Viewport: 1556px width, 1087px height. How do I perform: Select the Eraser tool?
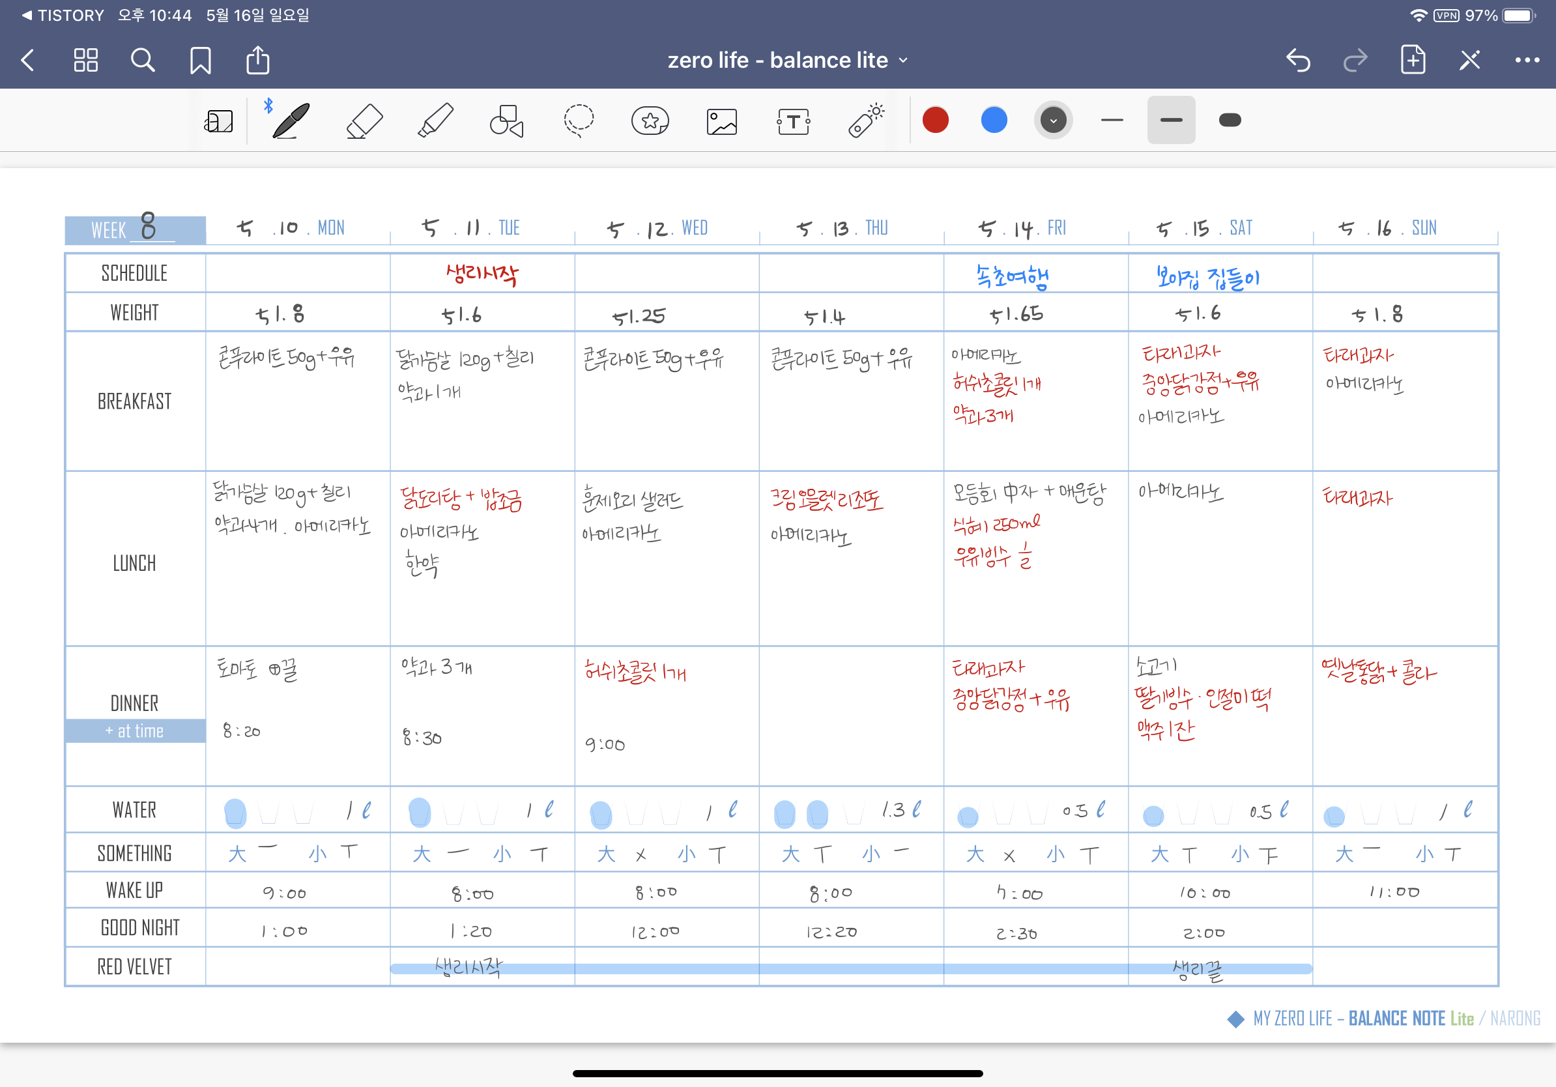364,121
